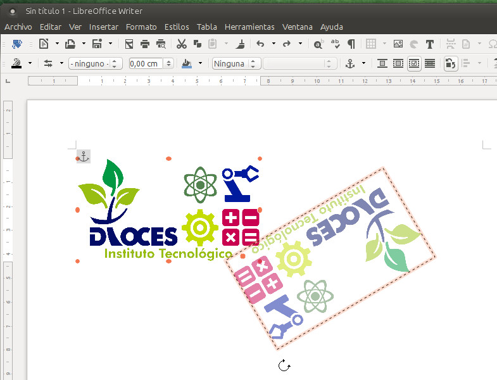Open the Fill Color dropdown arrow
This screenshot has height=380, width=497.
(200, 63)
